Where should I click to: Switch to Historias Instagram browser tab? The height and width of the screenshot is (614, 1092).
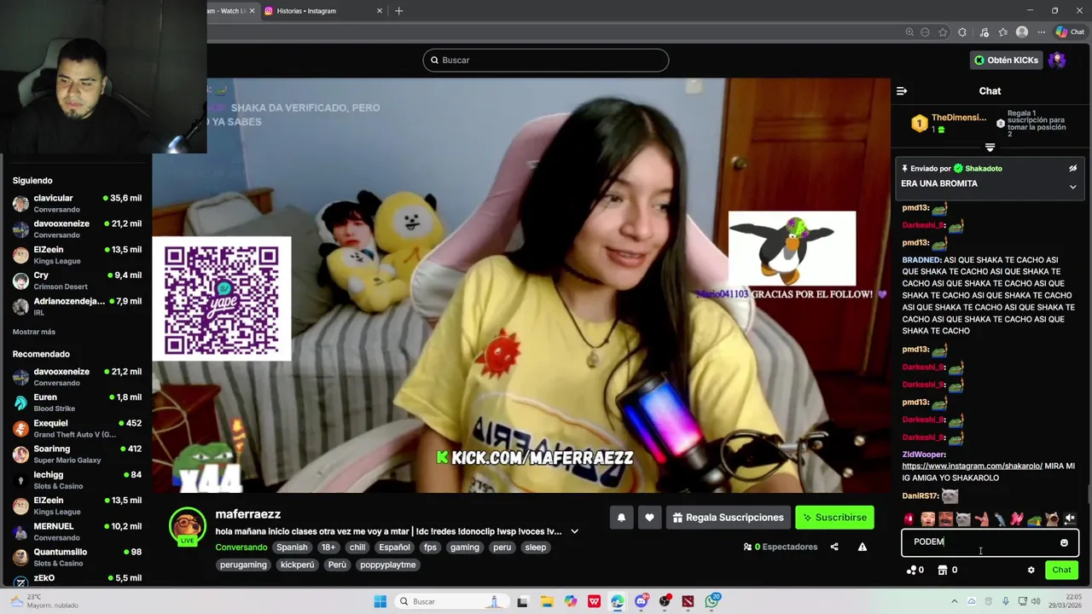click(x=316, y=10)
